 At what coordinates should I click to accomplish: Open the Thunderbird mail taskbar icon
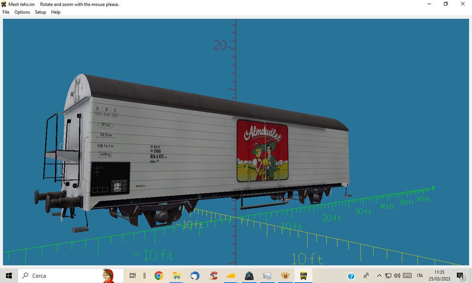coord(195,275)
